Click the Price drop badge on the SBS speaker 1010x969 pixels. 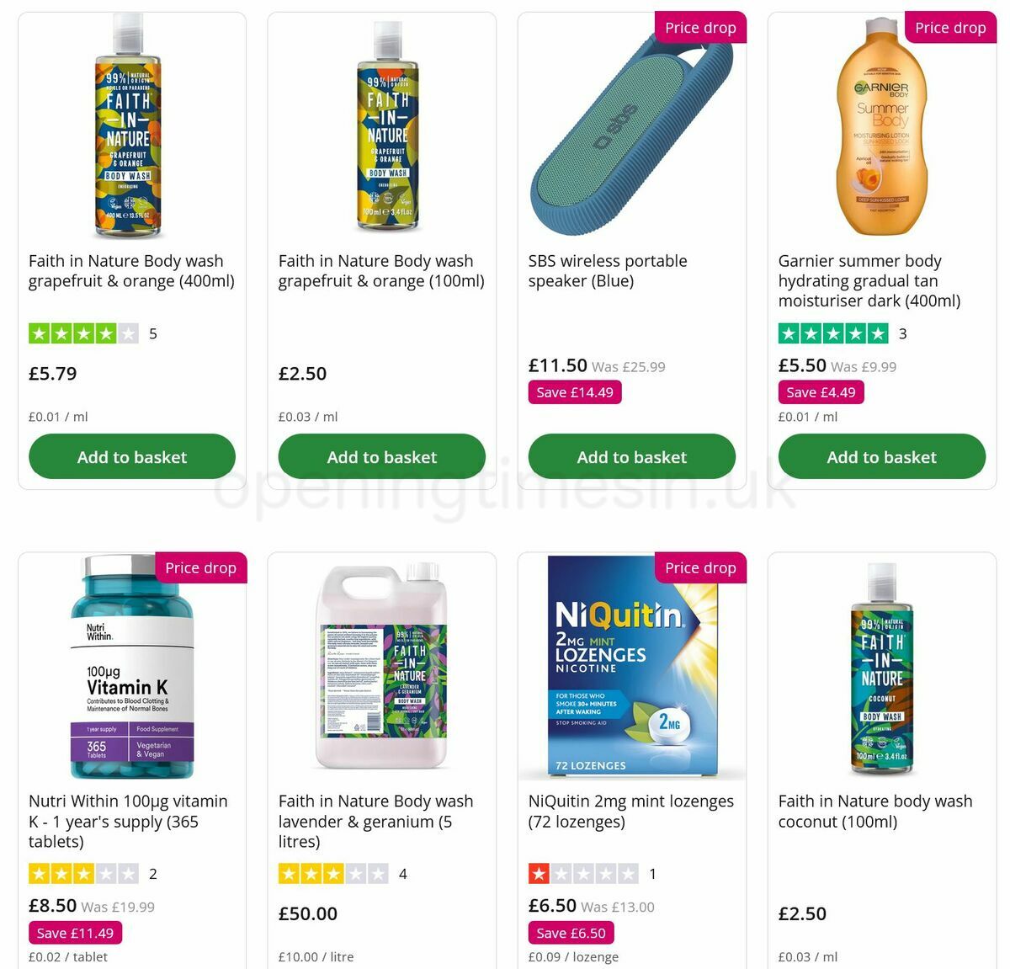coord(700,27)
